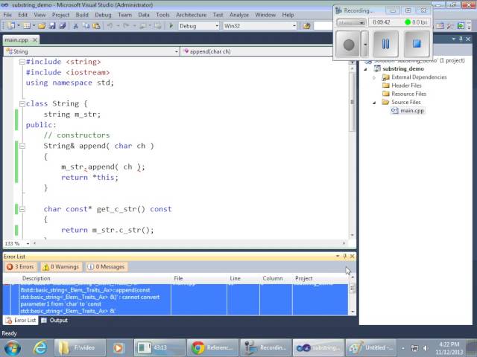
Task: Pause the screen recording
Action: point(385,44)
